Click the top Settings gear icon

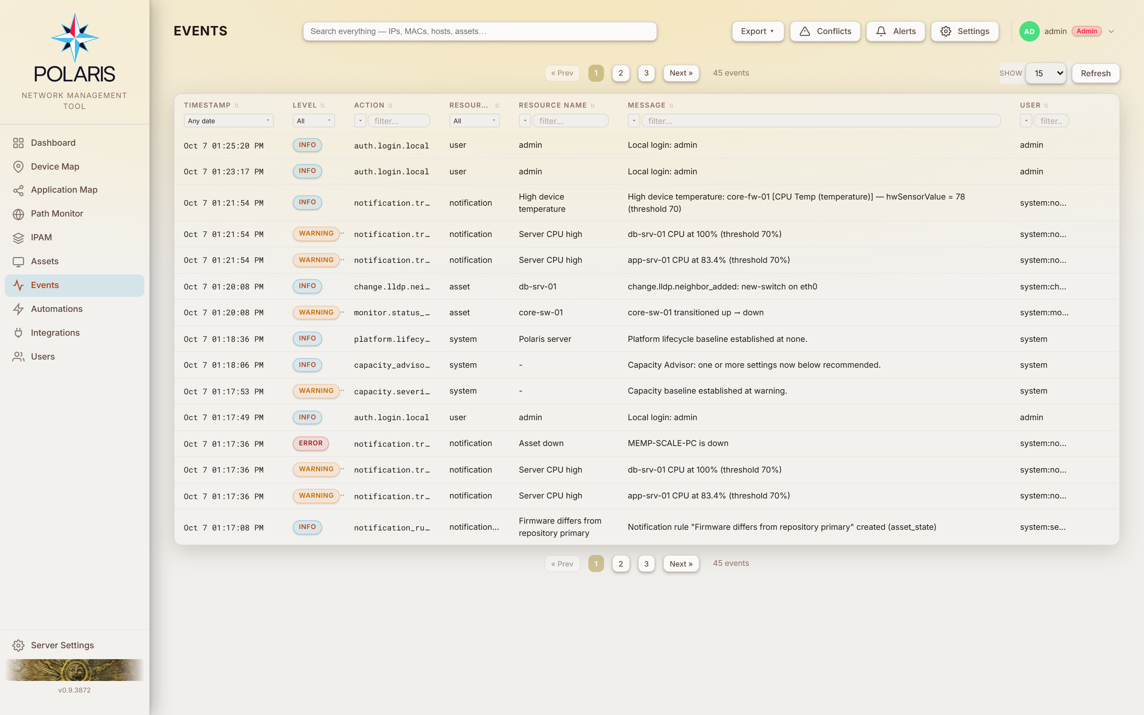click(946, 31)
